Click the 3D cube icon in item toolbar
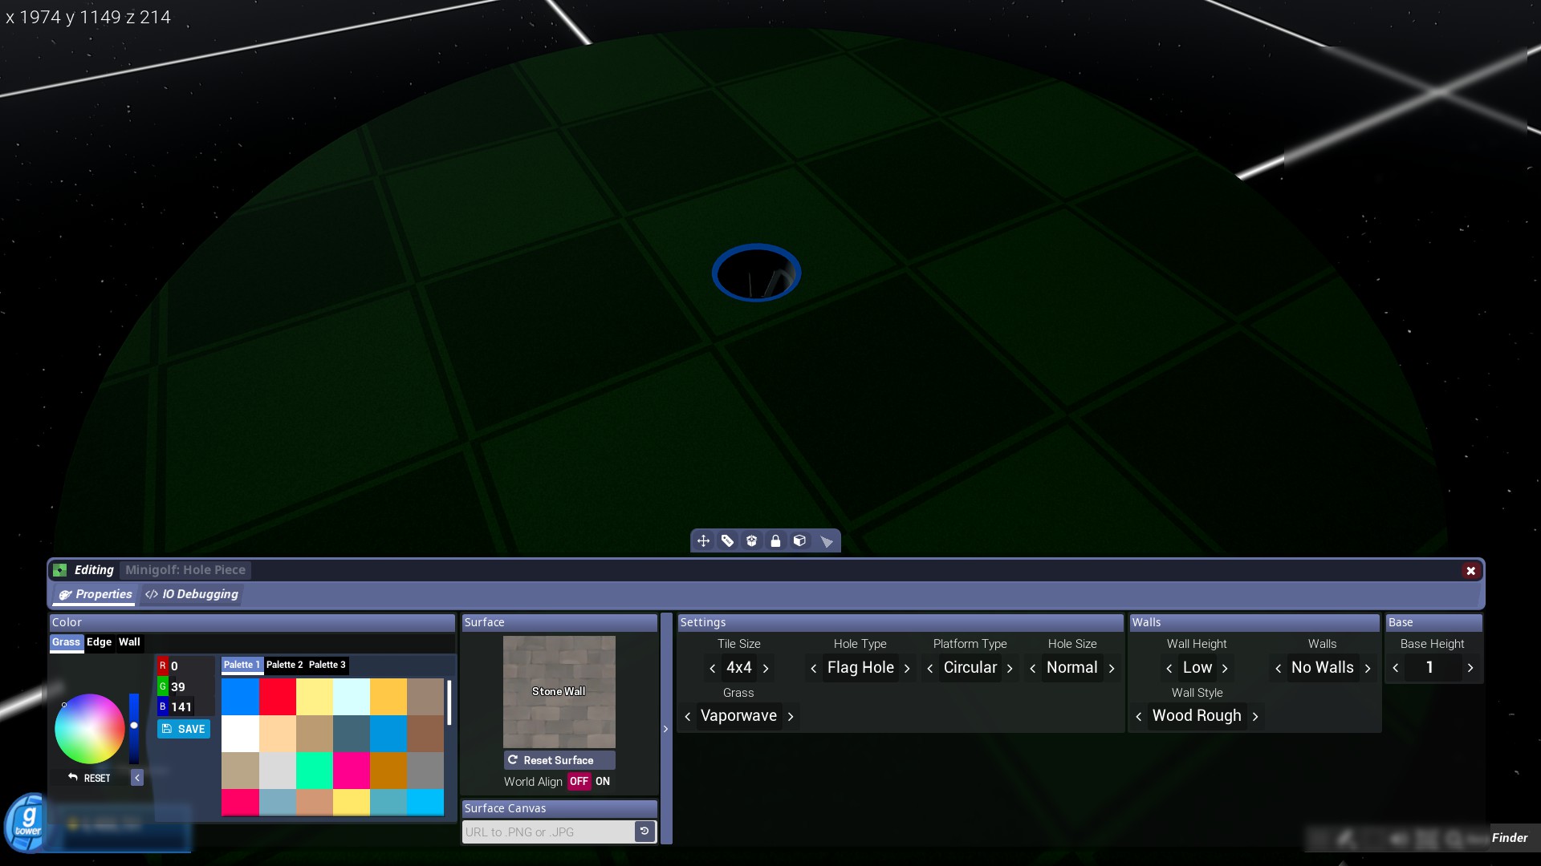1541x866 pixels. click(x=799, y=541)
